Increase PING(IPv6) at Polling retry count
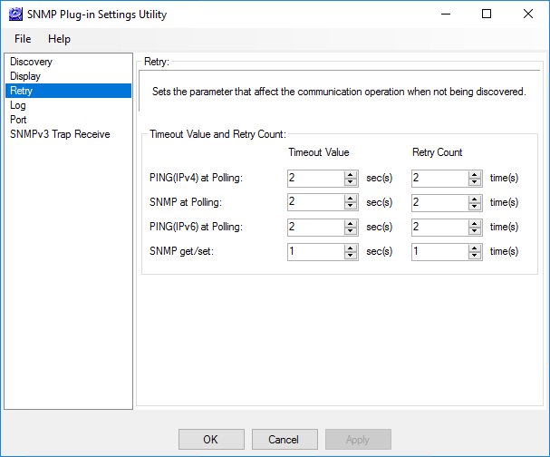The width and height of the screenshot is (550, 457). pyautogui.click(x=474, y=223)
